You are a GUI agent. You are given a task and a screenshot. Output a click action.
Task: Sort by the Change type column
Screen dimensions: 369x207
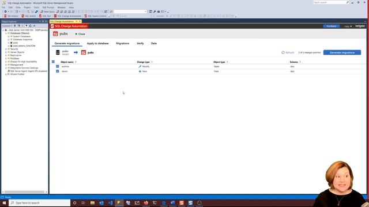tap(144, 62)
